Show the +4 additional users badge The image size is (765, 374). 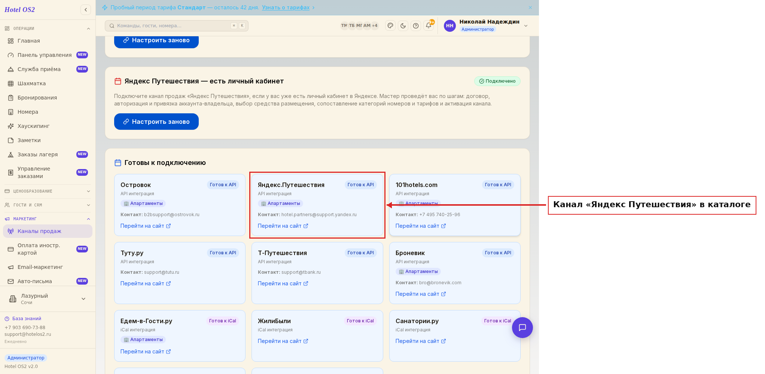pyautogui.click(x=375, y=26)
